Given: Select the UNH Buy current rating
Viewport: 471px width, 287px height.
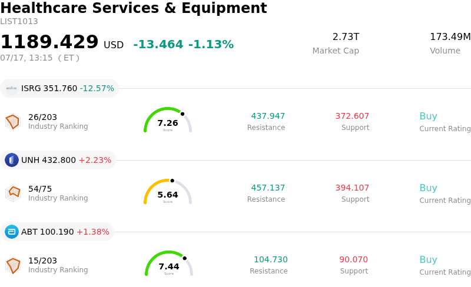Looking at the screenshot, I should coord(429,188).
